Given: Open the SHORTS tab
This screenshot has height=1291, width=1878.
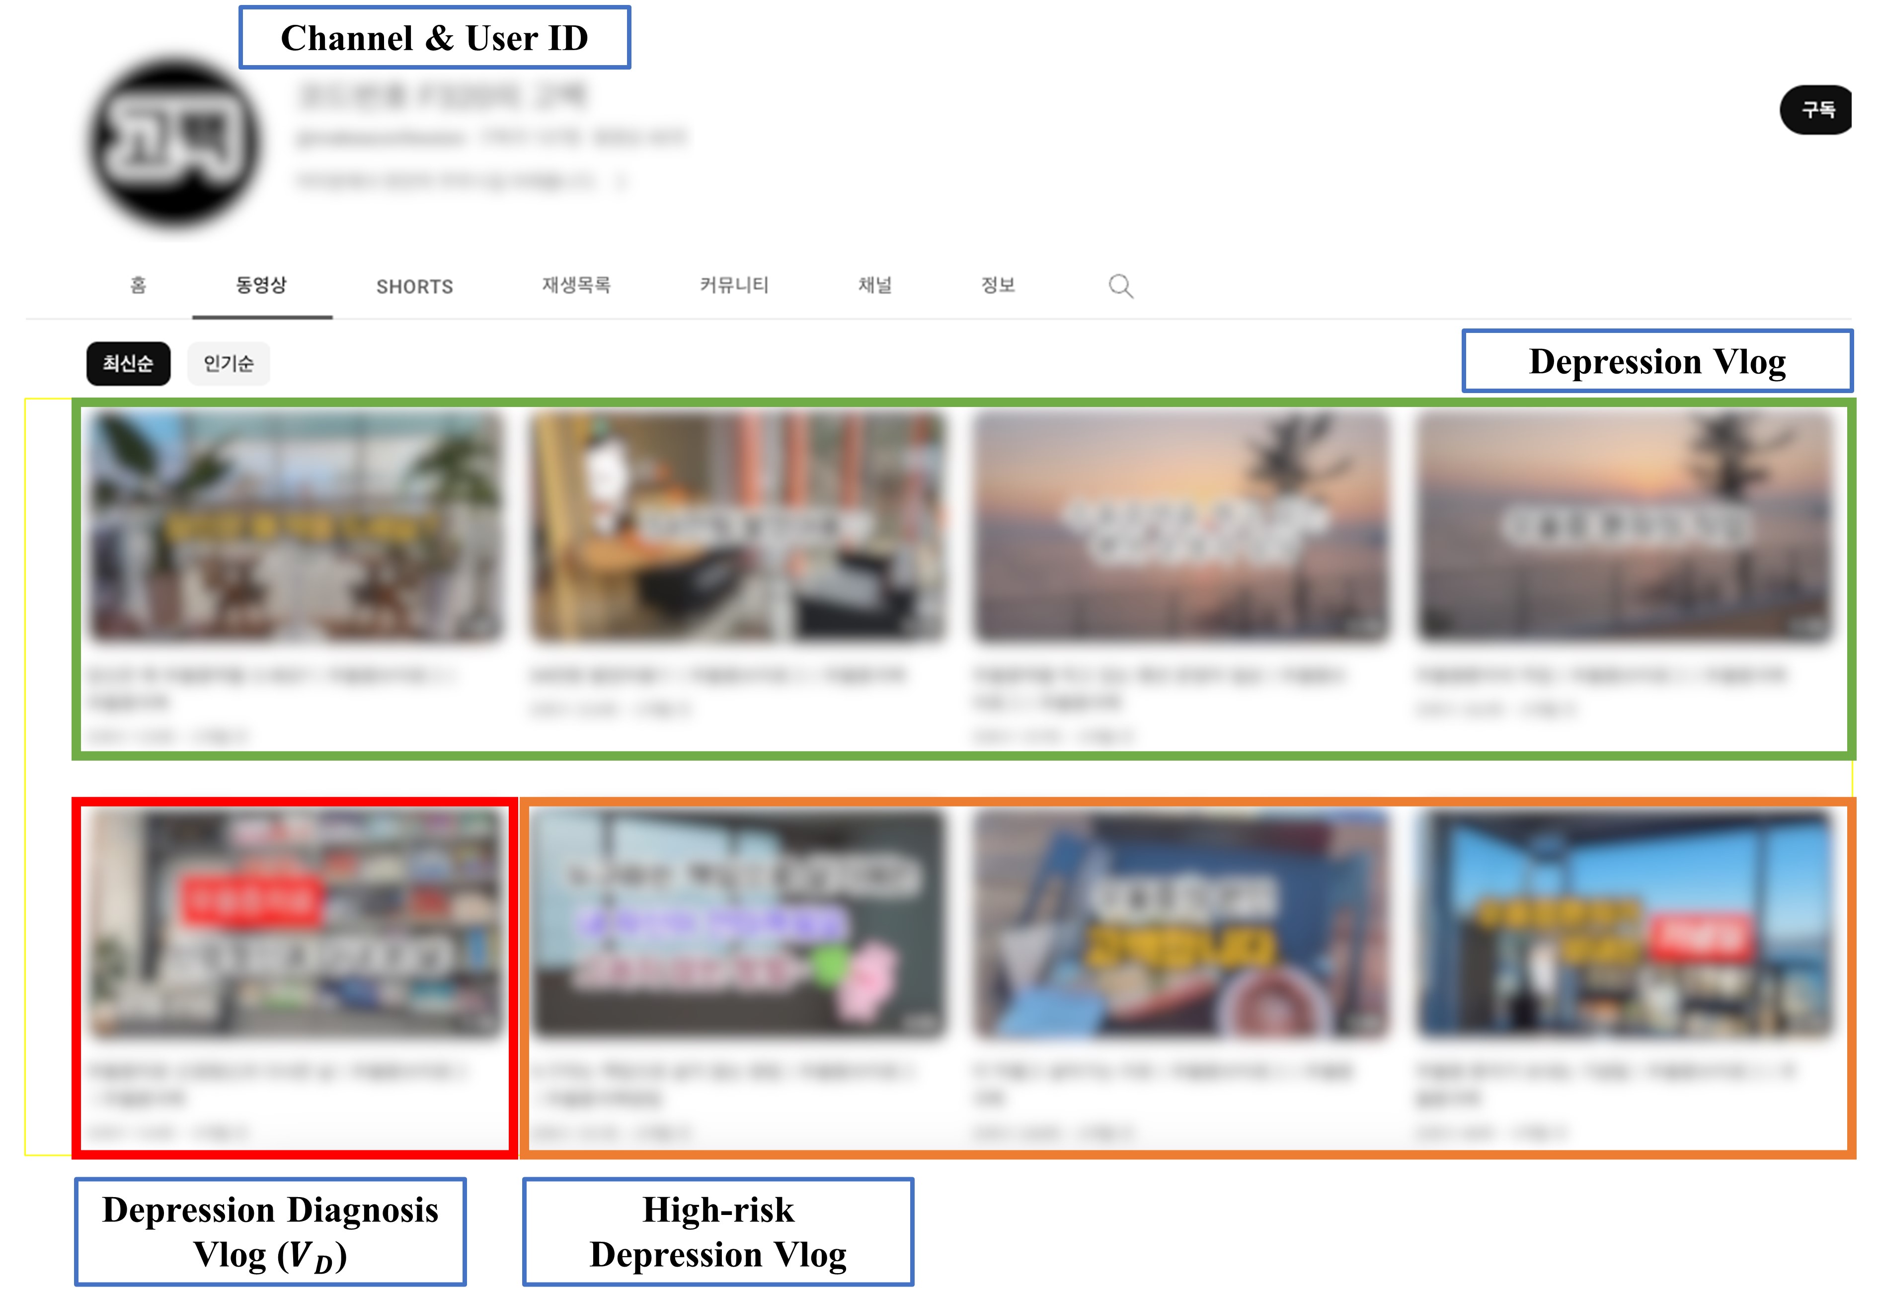Looking at the screenshot, I should pos(414,287).
